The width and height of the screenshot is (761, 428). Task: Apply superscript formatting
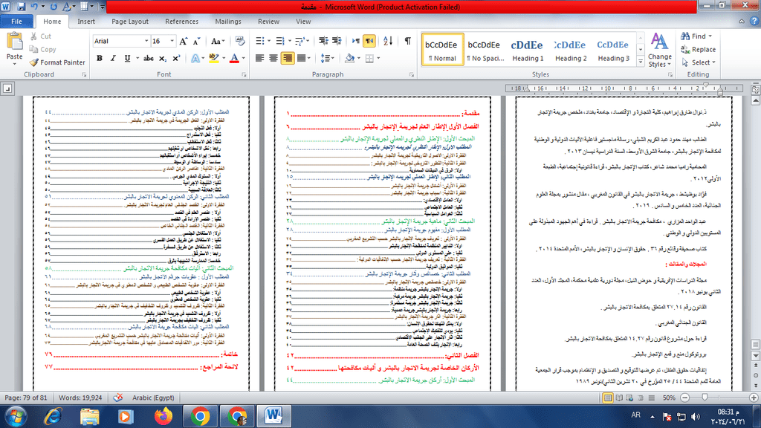click(x=176, y=58)
